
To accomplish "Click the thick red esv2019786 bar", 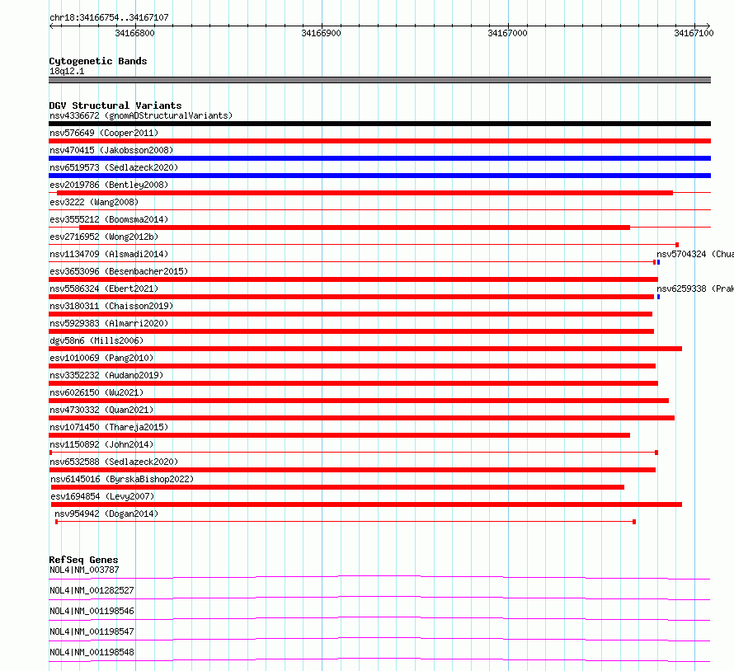I will (x=365, y=193).
